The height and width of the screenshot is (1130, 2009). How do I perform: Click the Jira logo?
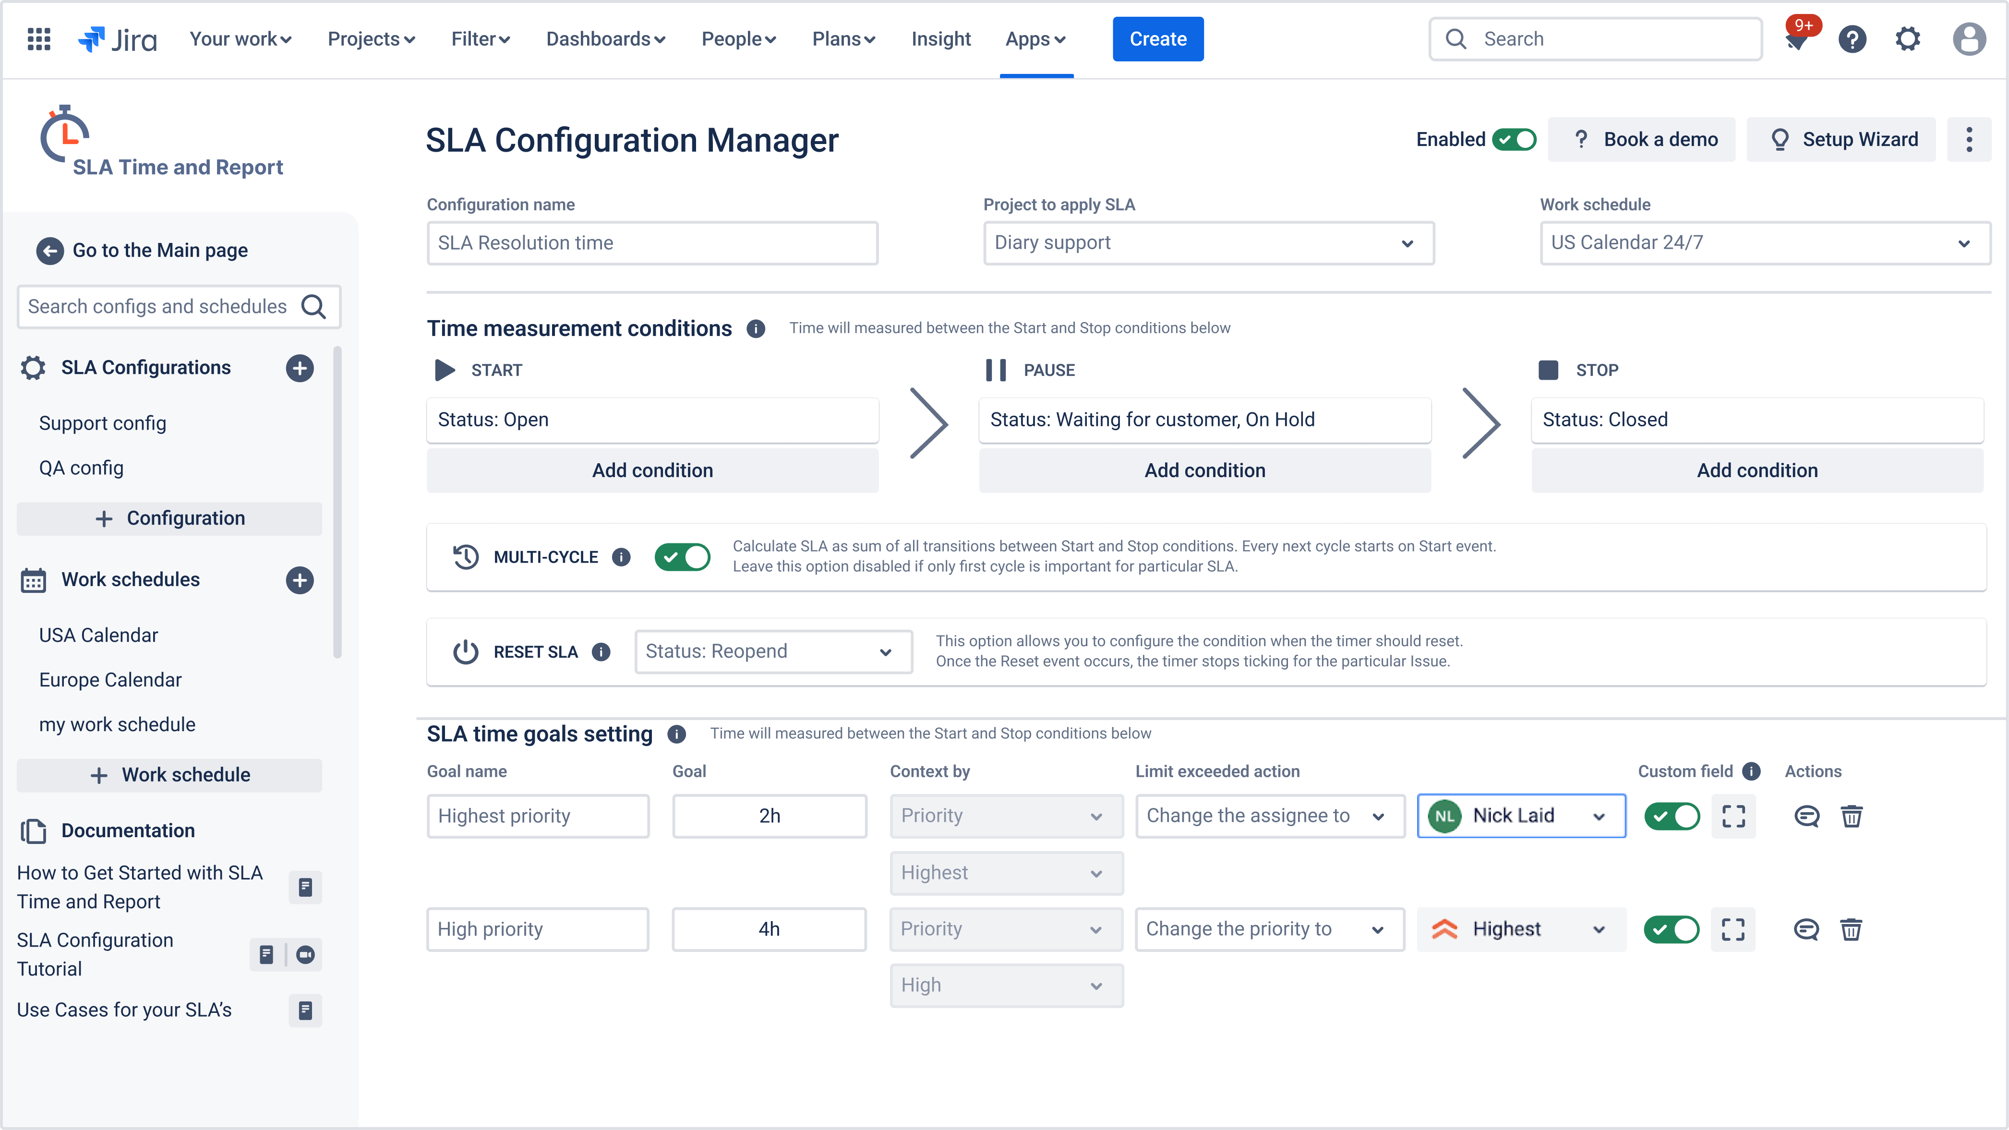tap(117, 39)
